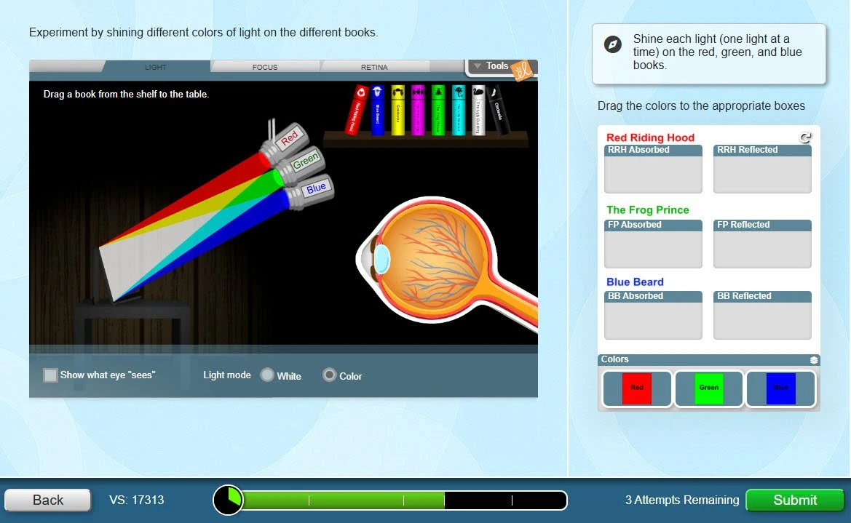Click the Back button
The height and width of the screenshot is (523, 851).
pos(47,500)
